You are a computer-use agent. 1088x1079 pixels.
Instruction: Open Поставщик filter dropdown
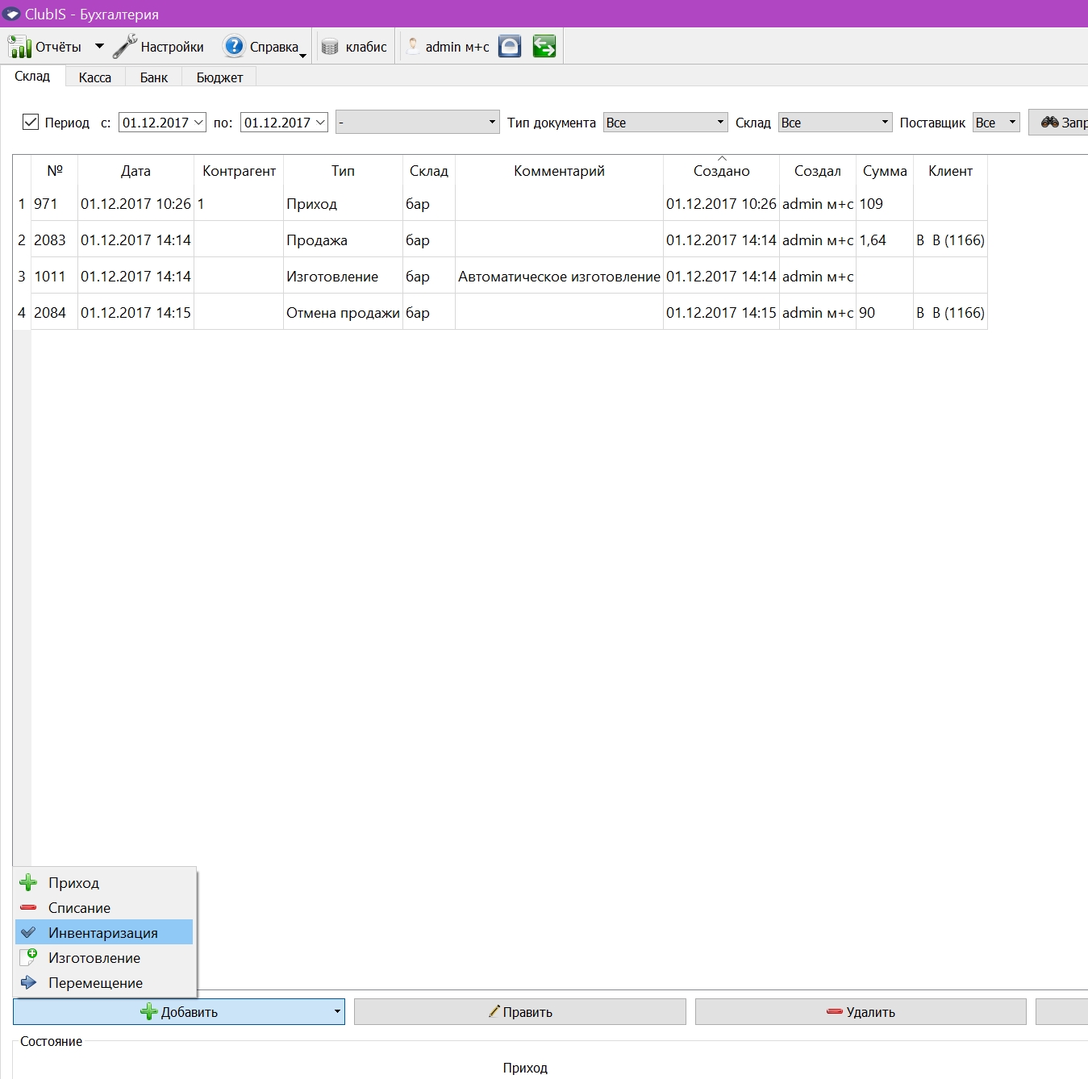(996, 122)
